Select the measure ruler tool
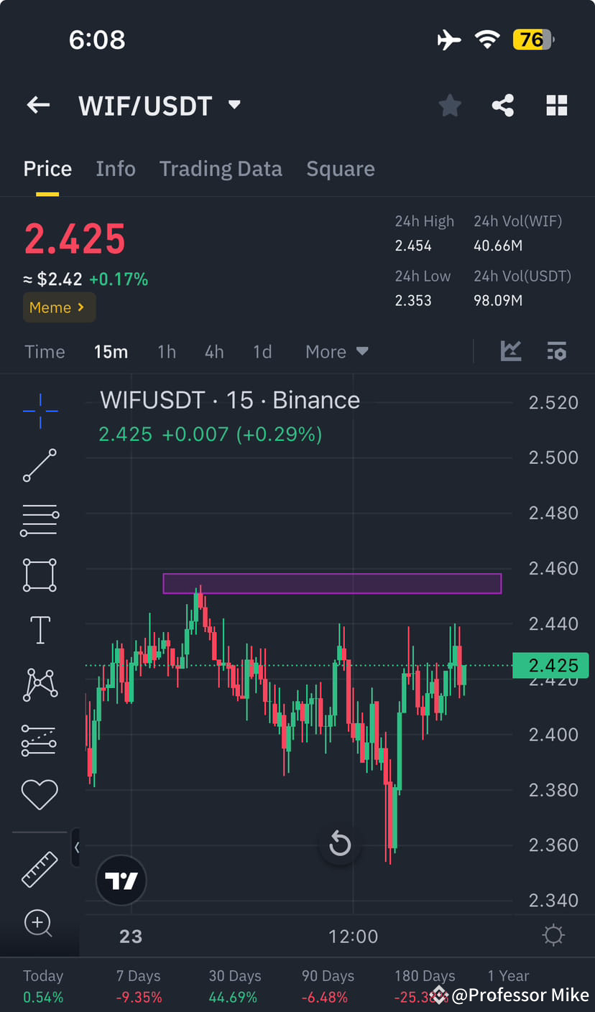 40,869
